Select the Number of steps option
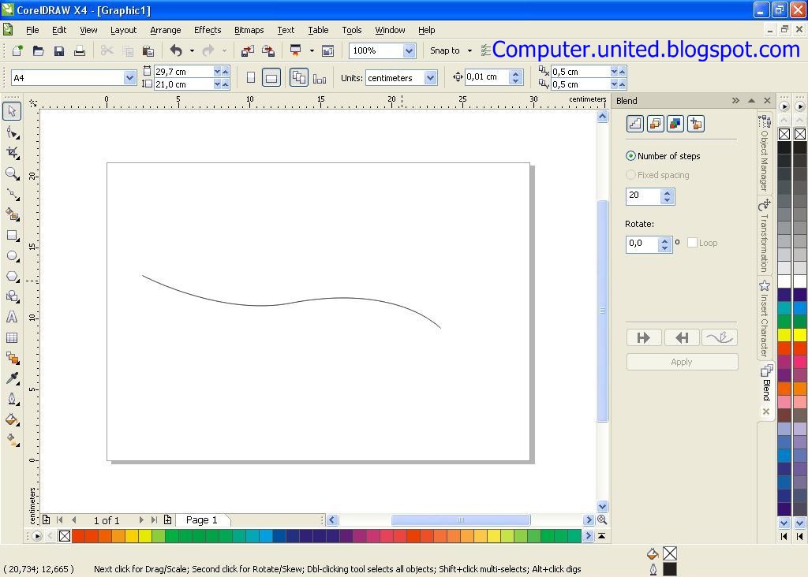 630,155
